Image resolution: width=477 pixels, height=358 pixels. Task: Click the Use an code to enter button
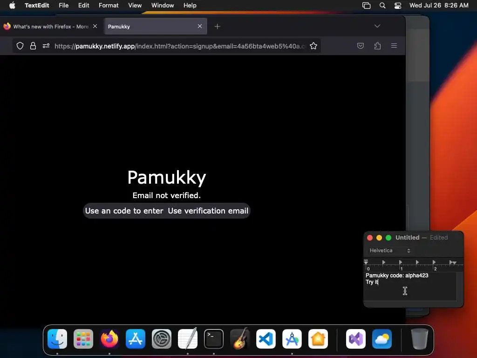(124, 211)
